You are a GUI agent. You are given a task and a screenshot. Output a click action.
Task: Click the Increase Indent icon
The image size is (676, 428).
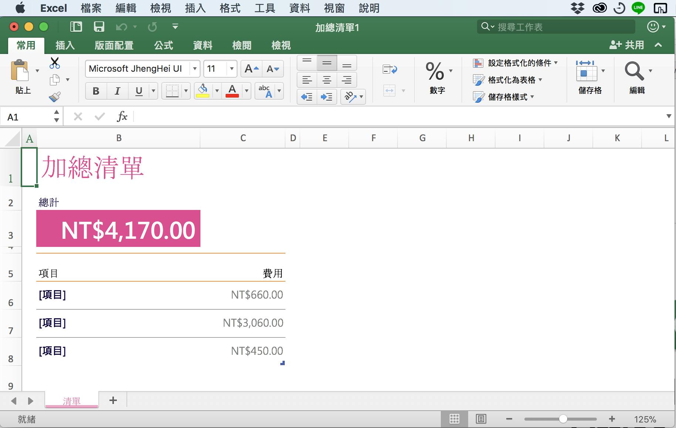pos(326,97)
